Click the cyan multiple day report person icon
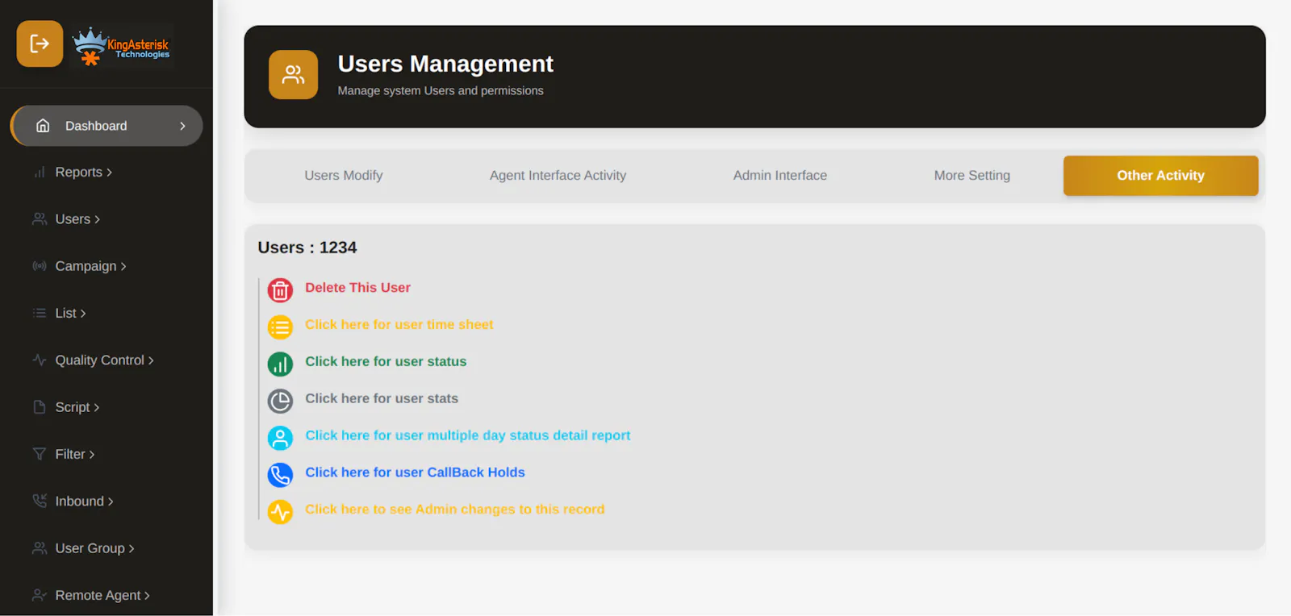The image size is (1291, 616). pyautogui.click(x=280, y=438)
